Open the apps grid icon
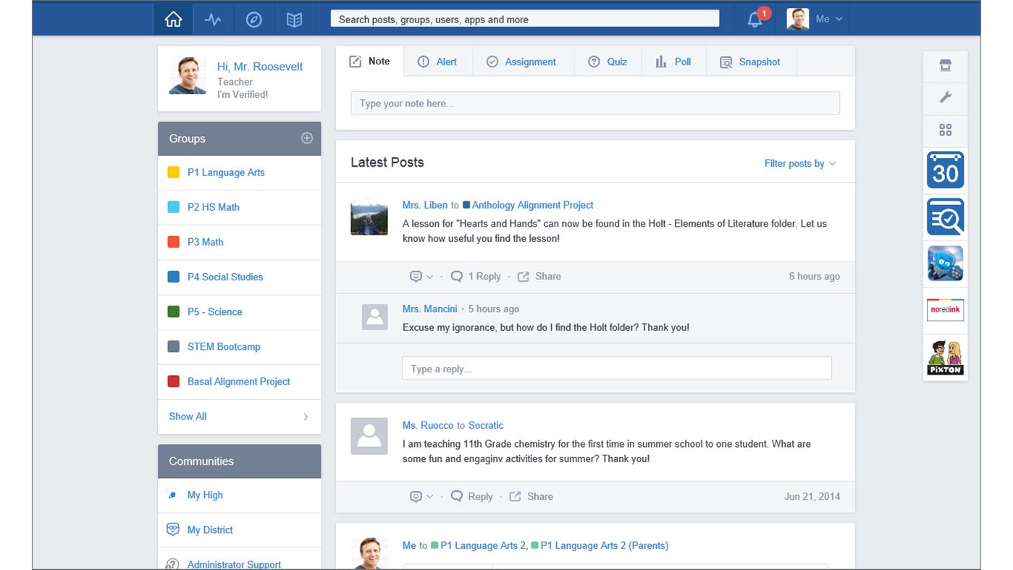Image resolution: width=1013 pixels, height=570 pixels. (x=945, y=130)
